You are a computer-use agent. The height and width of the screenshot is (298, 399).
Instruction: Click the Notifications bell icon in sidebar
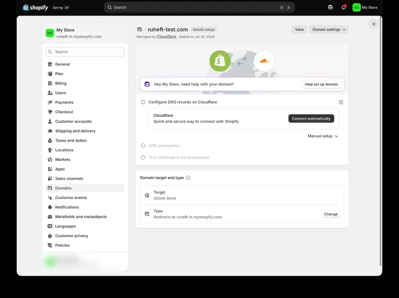(50, 207)
